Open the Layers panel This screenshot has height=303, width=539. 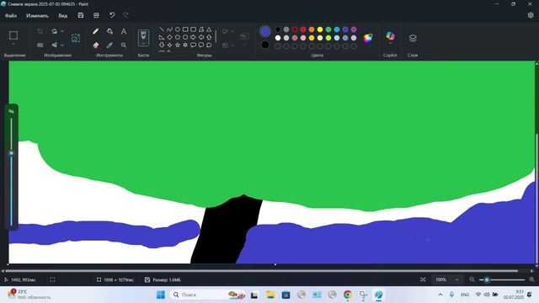coord(413,38)
